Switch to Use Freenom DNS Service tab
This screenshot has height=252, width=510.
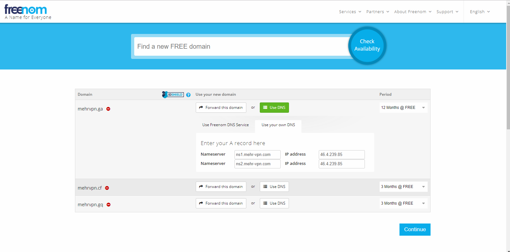click(x=225, y=125)
